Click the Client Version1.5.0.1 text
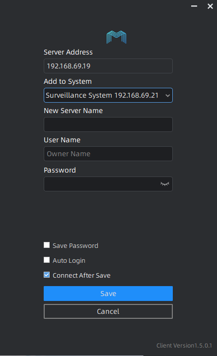 [184, 345]
